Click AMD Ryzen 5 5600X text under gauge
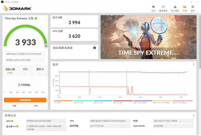201x136 pixels. [x=24, y=54]
